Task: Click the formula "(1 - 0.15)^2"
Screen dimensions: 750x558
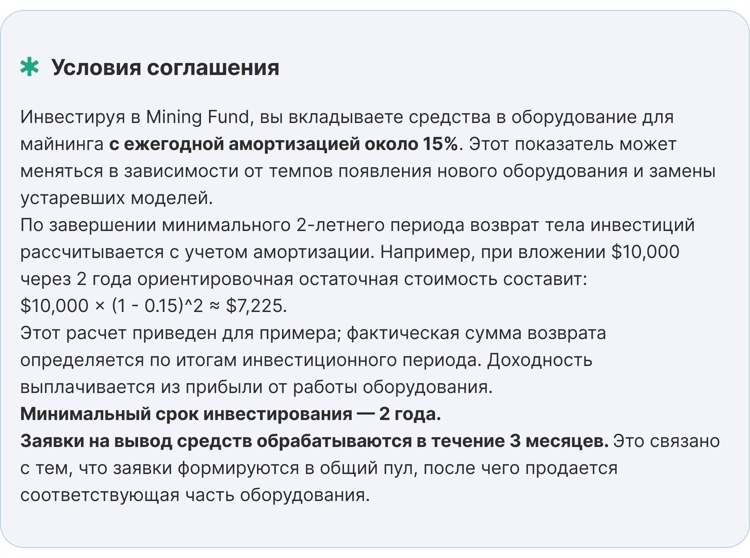Action: [x=157, y=306]
